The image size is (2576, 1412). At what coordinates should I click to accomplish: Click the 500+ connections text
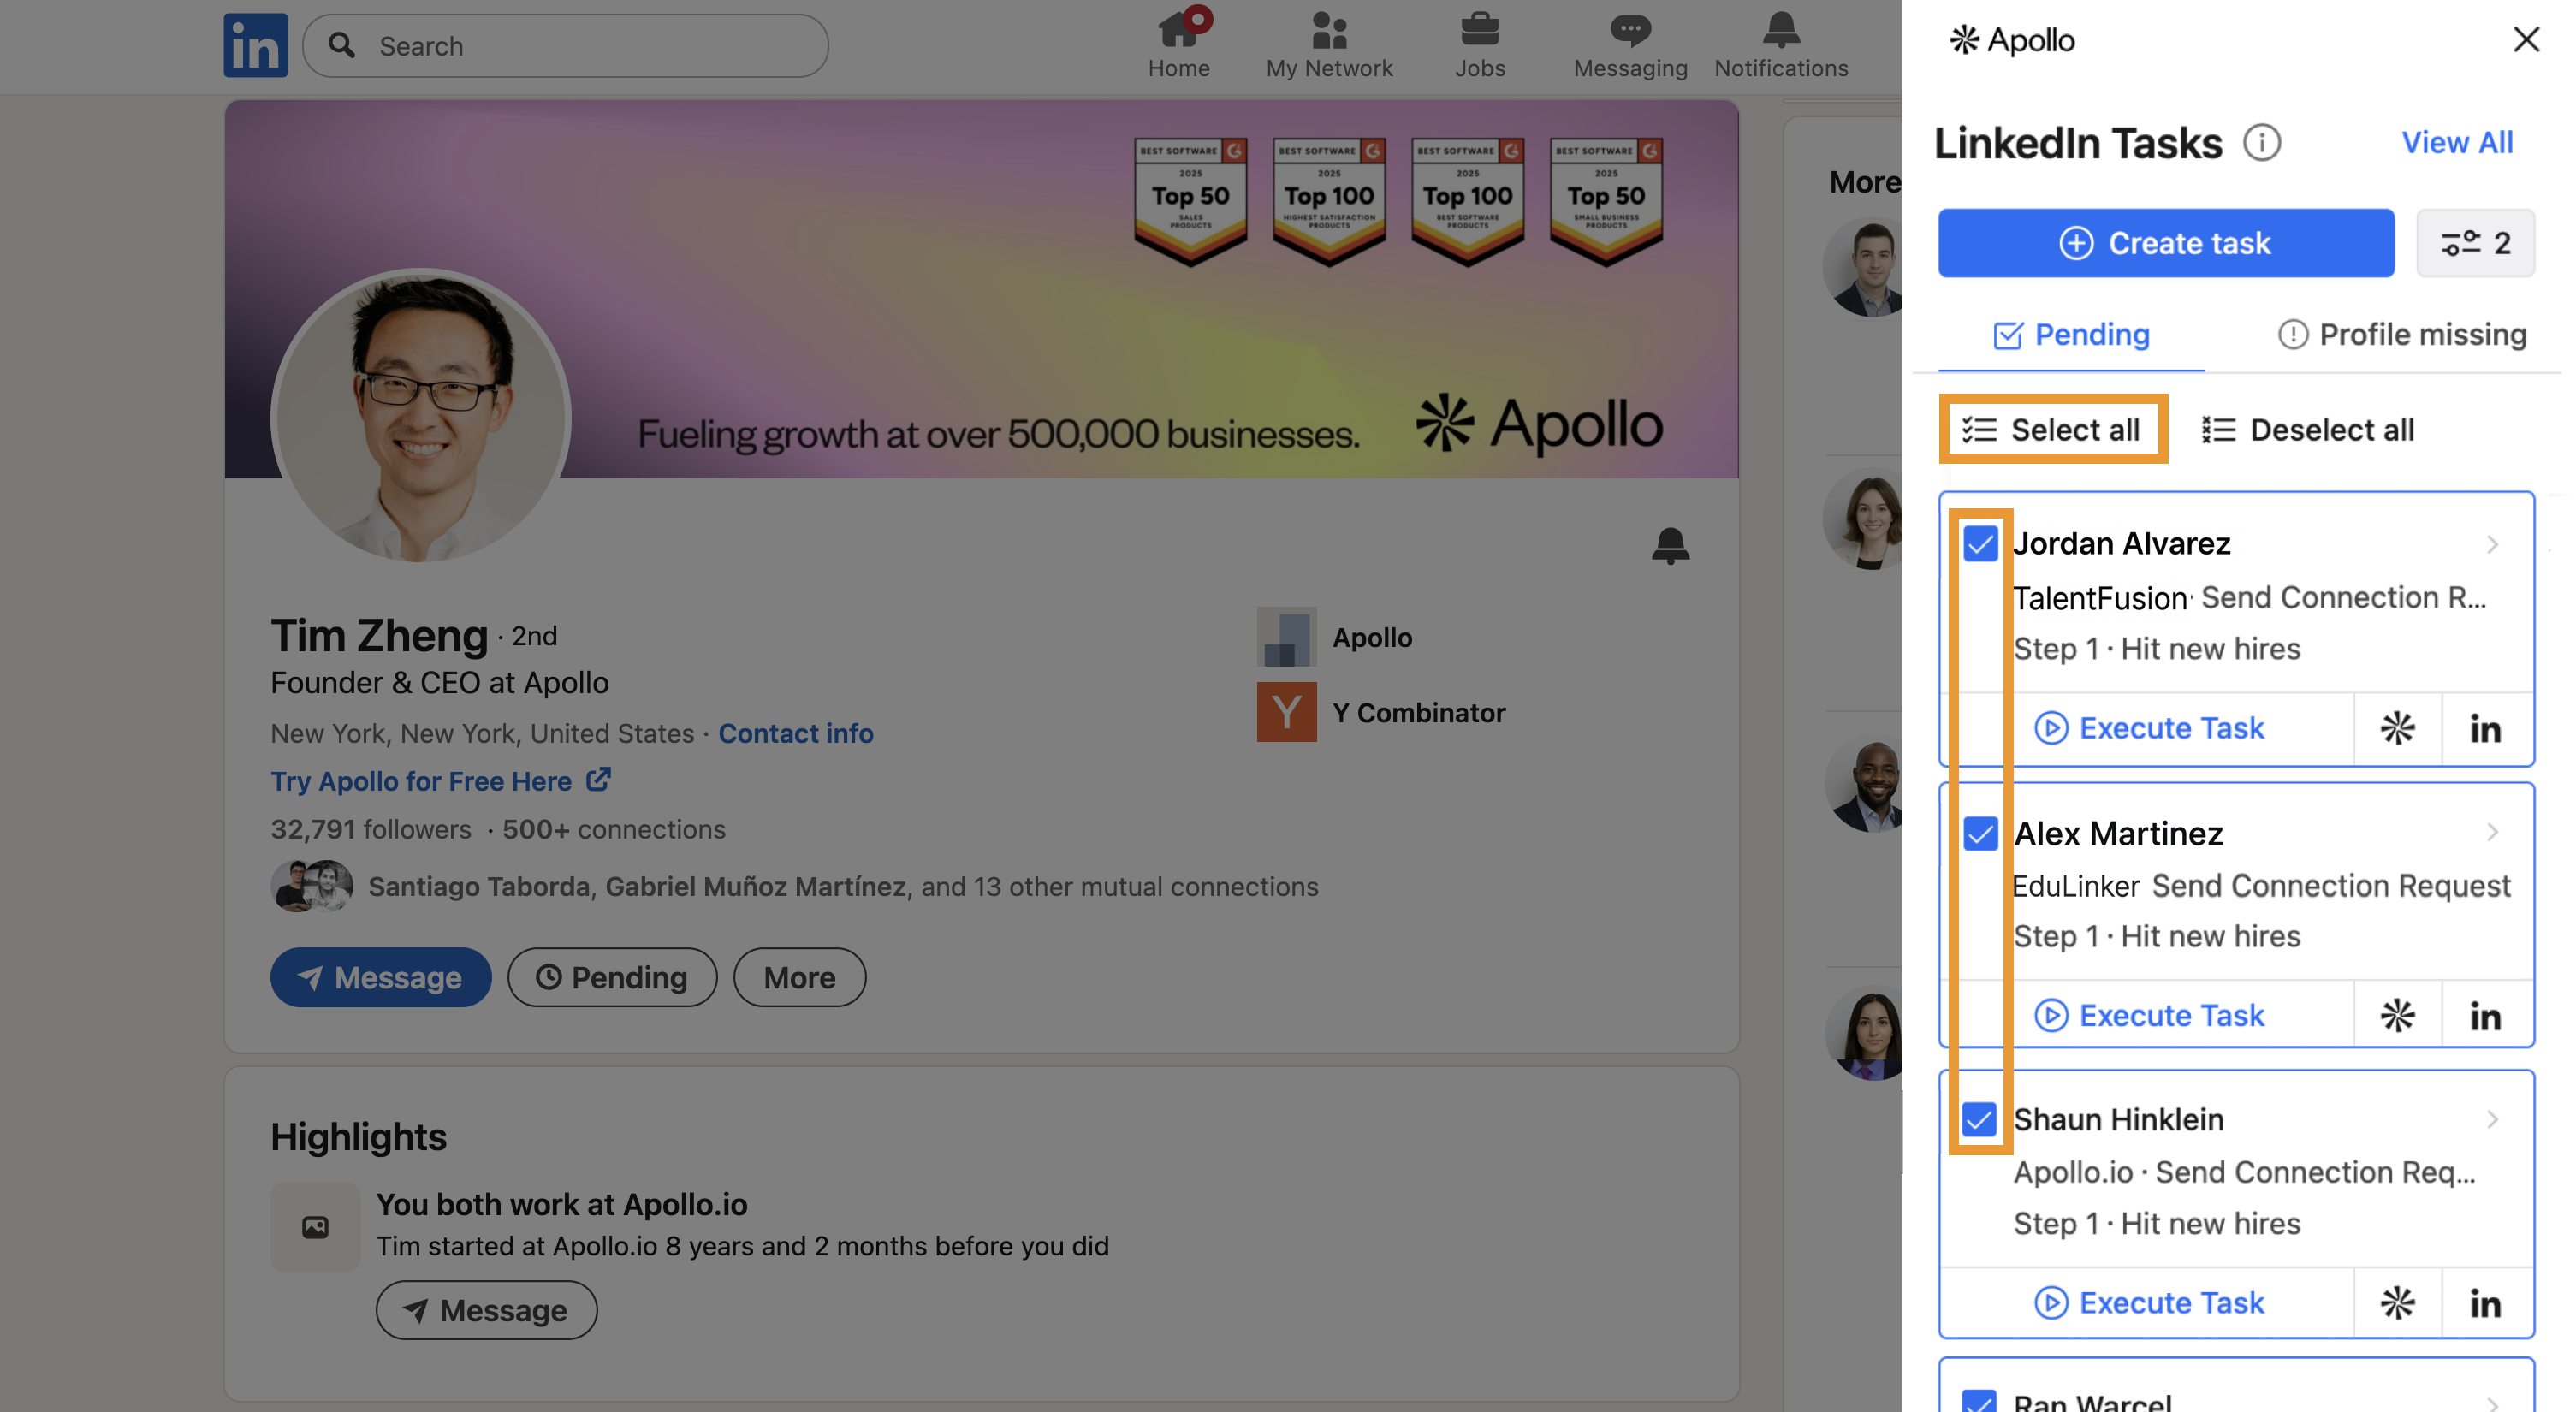[614, 829]
